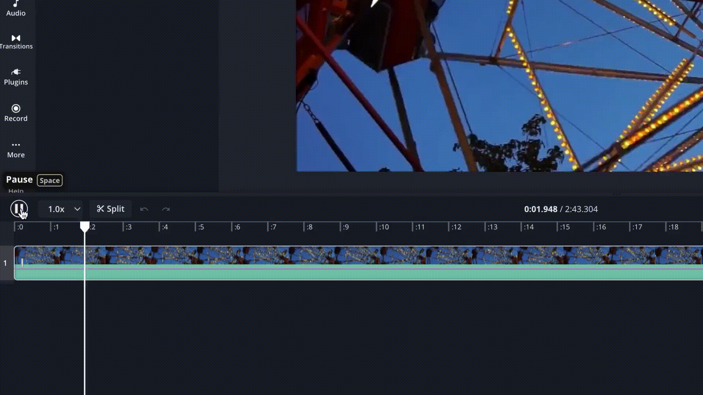Open the Plugins panel
Screen dimensions: 703x395
coord(16,77)
